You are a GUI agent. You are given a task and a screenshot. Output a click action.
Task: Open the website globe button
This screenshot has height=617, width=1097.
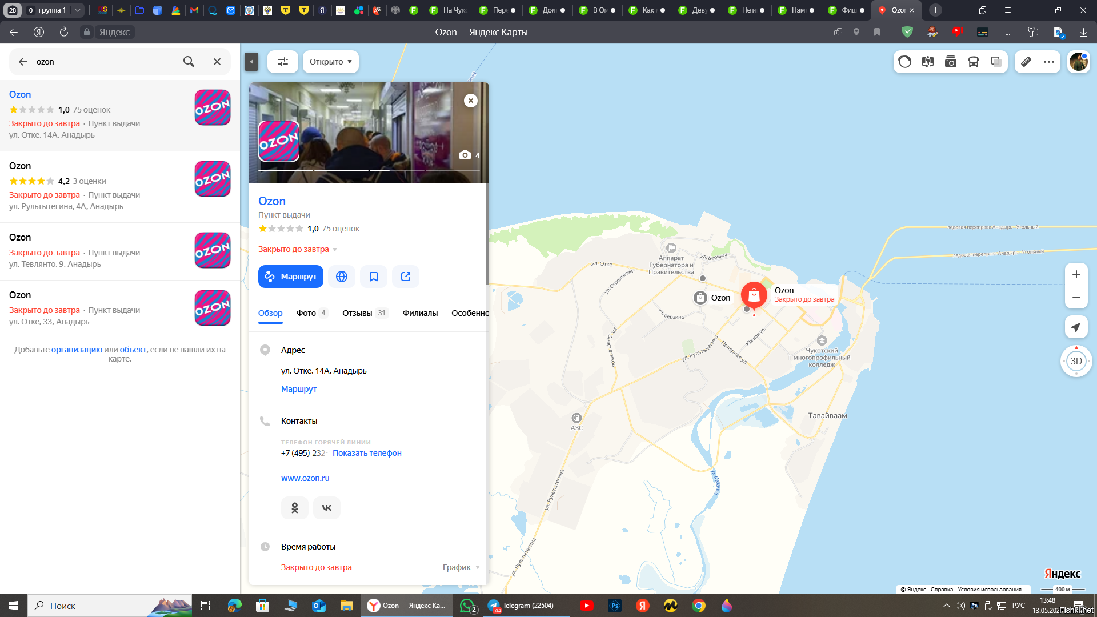342,277
